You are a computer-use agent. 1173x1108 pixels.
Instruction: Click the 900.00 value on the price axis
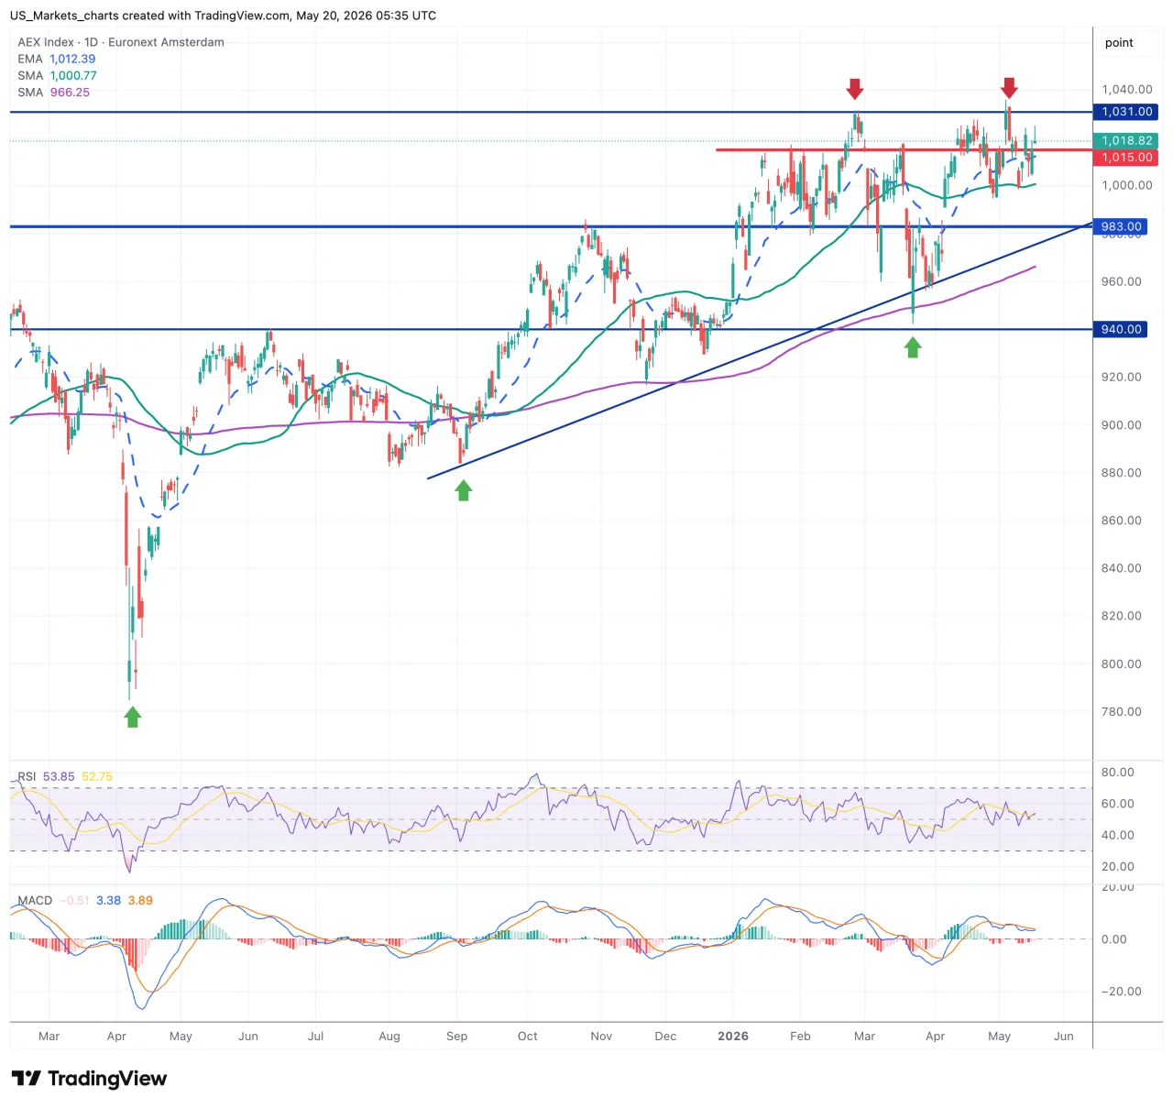[x=1121, y=424]
